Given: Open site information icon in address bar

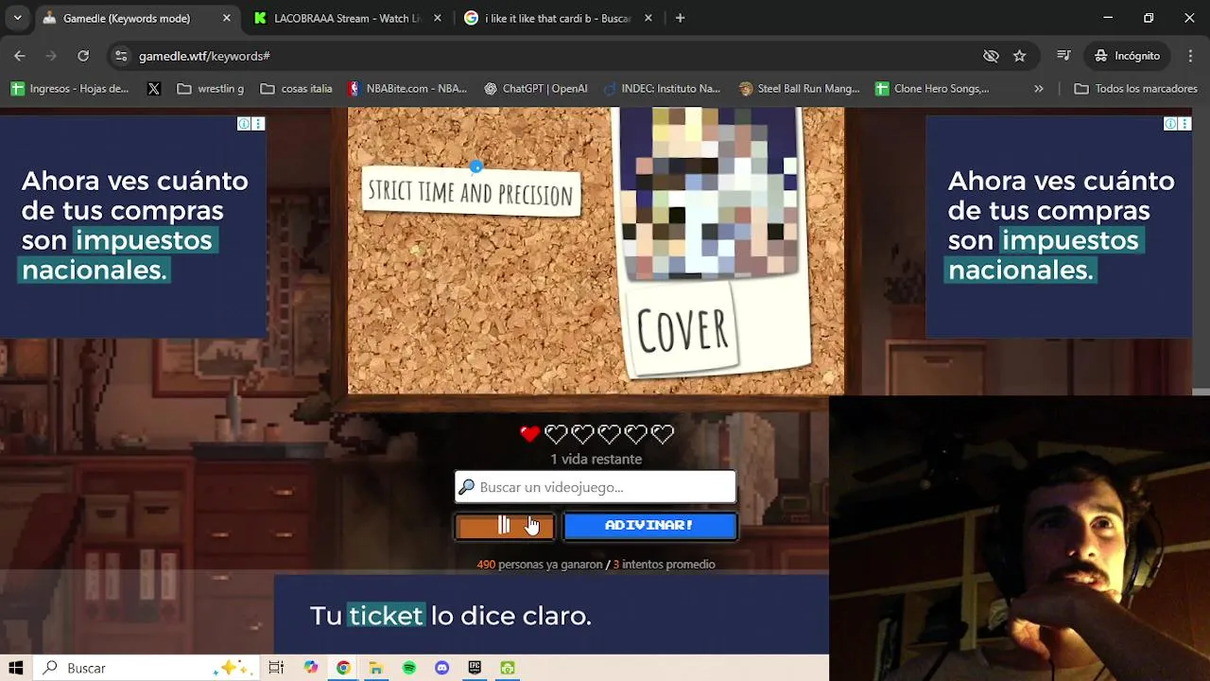Looking at the screenshot, I should click(x=121, y=56).
